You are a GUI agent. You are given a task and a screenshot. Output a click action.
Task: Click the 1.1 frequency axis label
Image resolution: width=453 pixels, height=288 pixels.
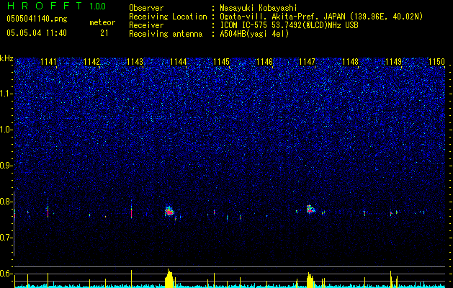(6, 94)
